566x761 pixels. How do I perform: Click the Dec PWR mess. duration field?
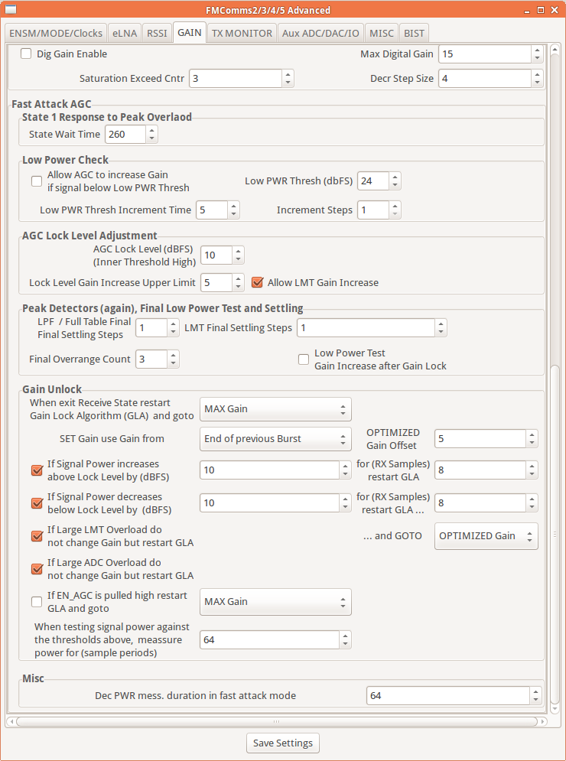[448, 695]
